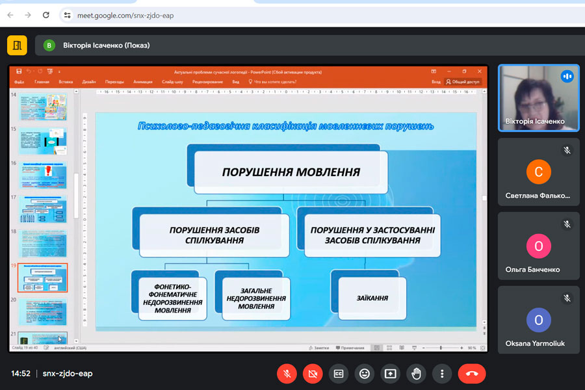This screenshot has height=390, width=585.
Task: Click the 90% zoom level value
Action: point(472,348)
